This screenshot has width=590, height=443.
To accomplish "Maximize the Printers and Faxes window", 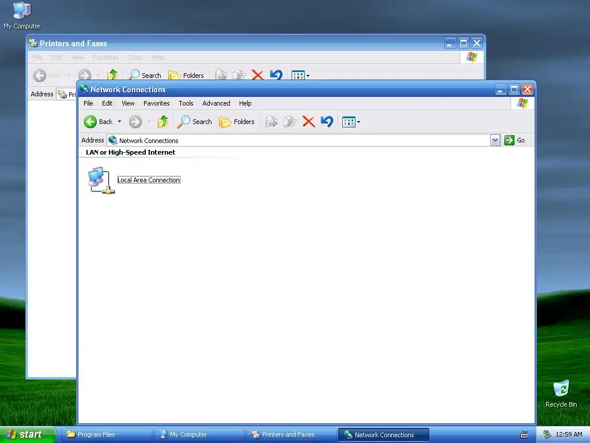I will (464, 43).
